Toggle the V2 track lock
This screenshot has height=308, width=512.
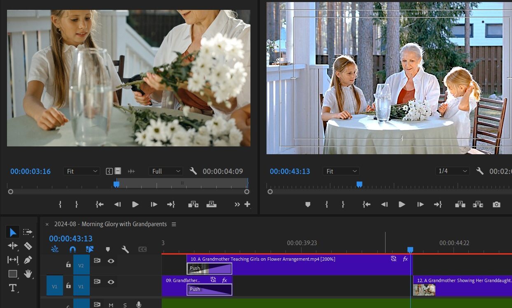(68, 264)
